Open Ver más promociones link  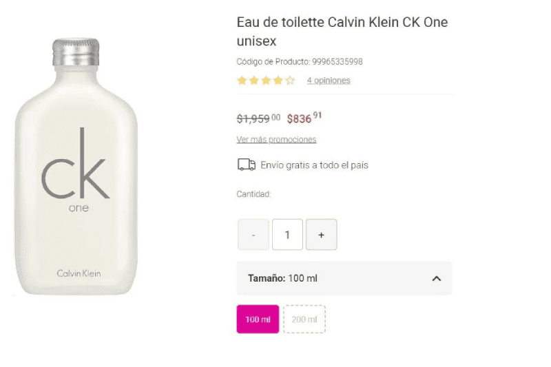tap(276, 140)
